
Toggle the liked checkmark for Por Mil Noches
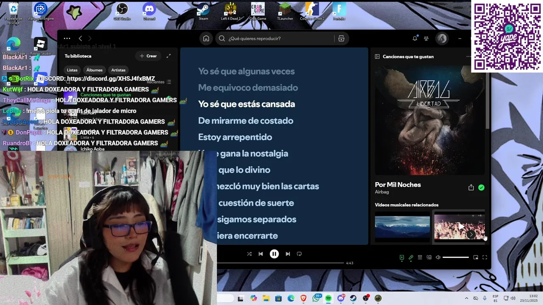tap(481, 187)
